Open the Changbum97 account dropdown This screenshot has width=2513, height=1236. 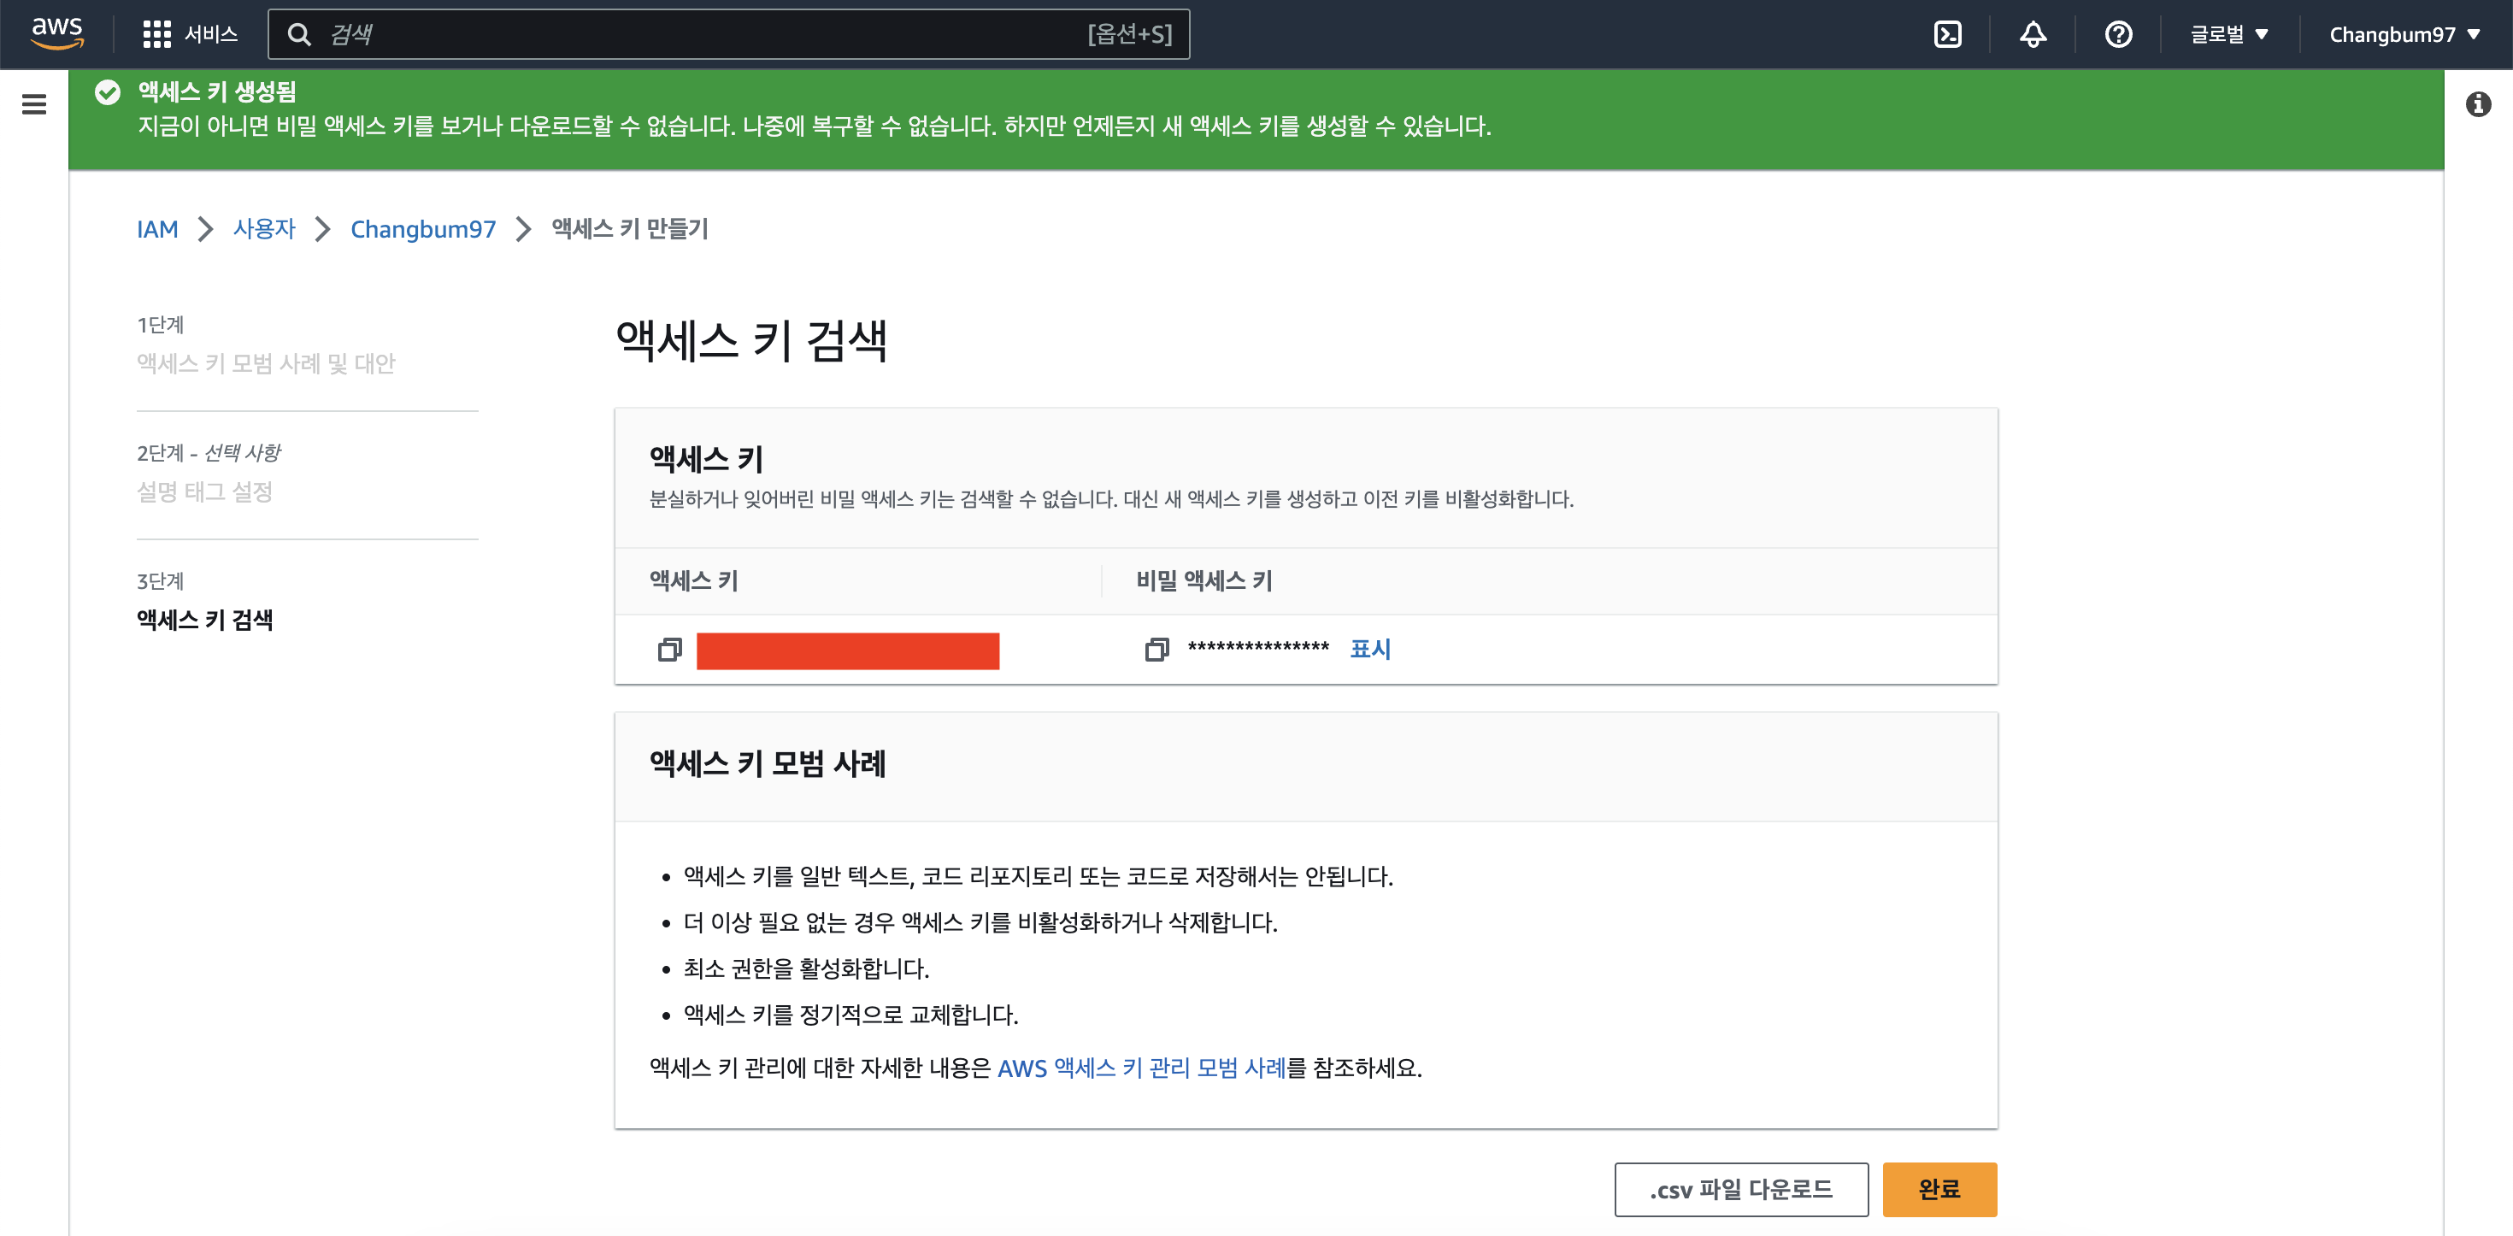coord(2404,34)
